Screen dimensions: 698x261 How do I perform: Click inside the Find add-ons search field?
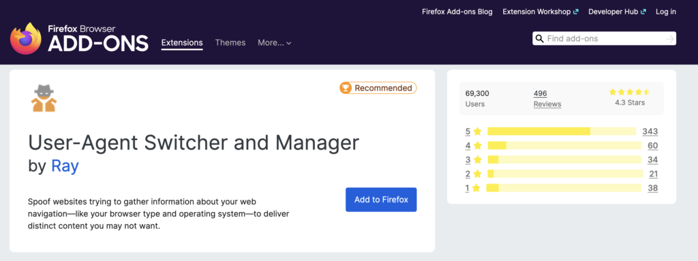(x=605, y=39)
